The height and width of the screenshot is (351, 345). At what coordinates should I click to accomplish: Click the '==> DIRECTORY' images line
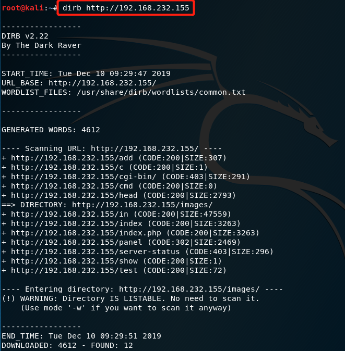[x=107, y=205]
